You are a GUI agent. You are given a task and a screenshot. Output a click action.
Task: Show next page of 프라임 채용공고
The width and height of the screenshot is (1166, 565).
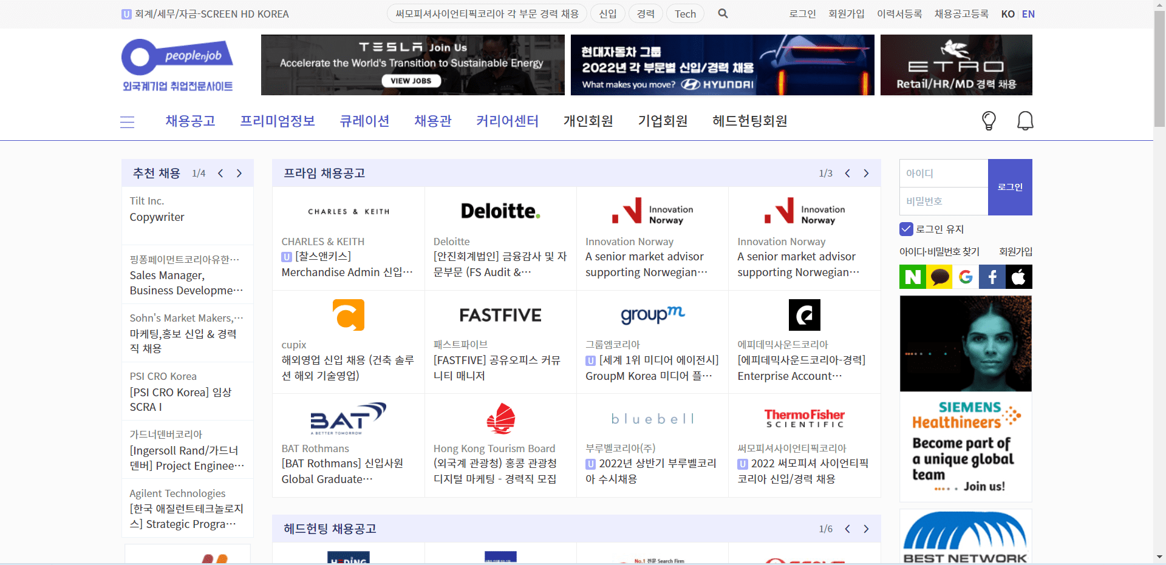pos(867,173)
